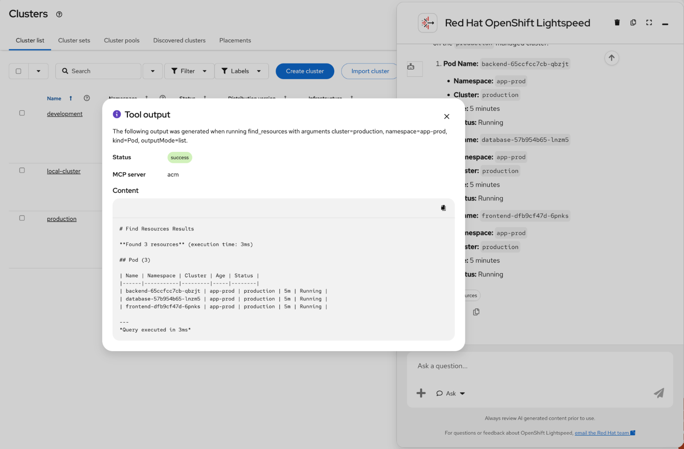Image resolution: width=684 pixels, height=449 pixels.
Task: Click the Name column help icon
Action: pyautogui.click(x=87, y=98)
